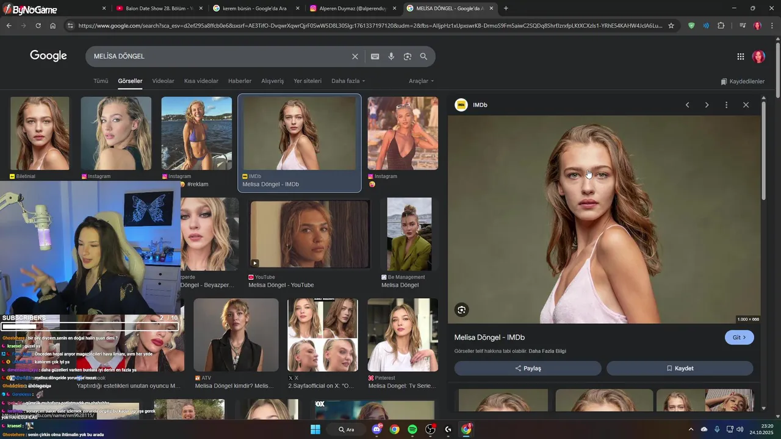Screen dimensions: 781x439
Task: Open Chrome profile avatar in toolbar
Action: click(757, 26)
